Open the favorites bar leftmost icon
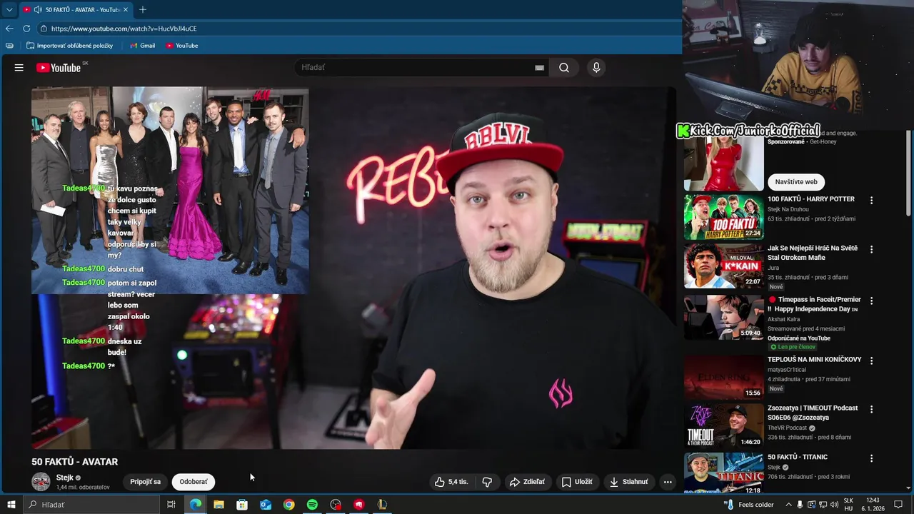914x514 pixels. (x=9, y=46)
